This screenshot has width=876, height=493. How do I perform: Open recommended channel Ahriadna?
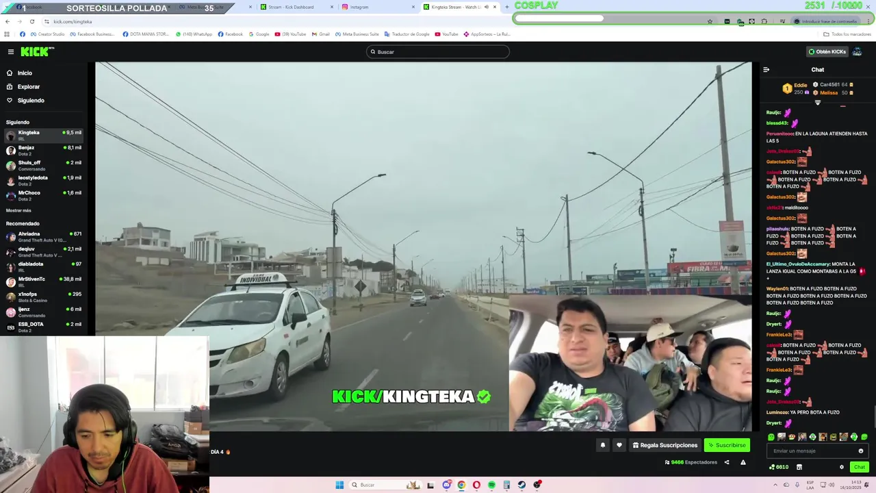click(x=44, y=236)
